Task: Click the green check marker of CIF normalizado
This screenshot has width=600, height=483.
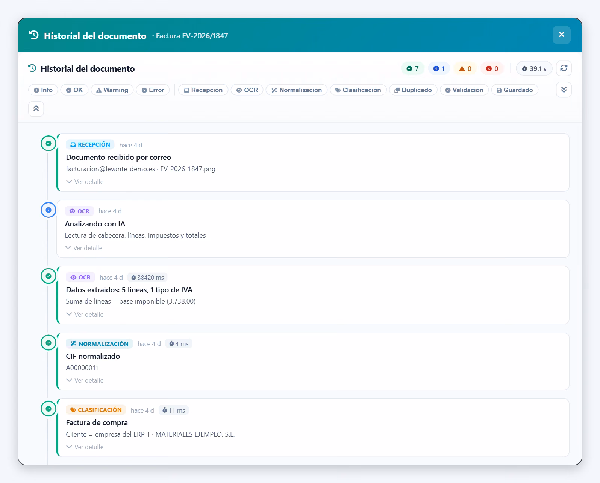Action: [x=48, y=343]
